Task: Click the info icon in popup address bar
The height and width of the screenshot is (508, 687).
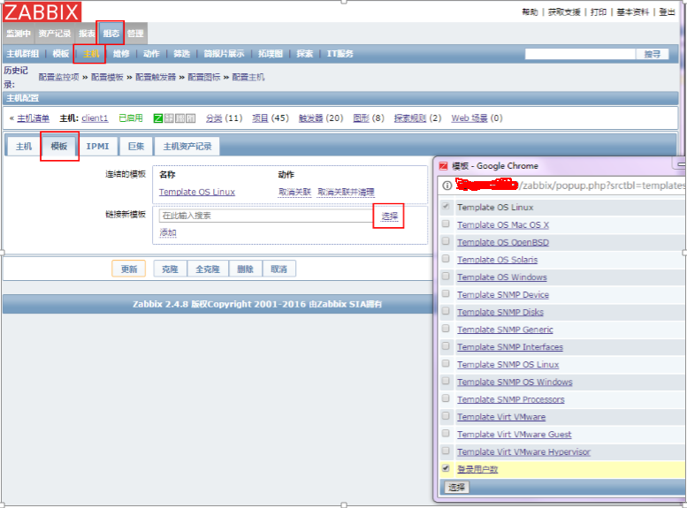Action: point(447,186)
